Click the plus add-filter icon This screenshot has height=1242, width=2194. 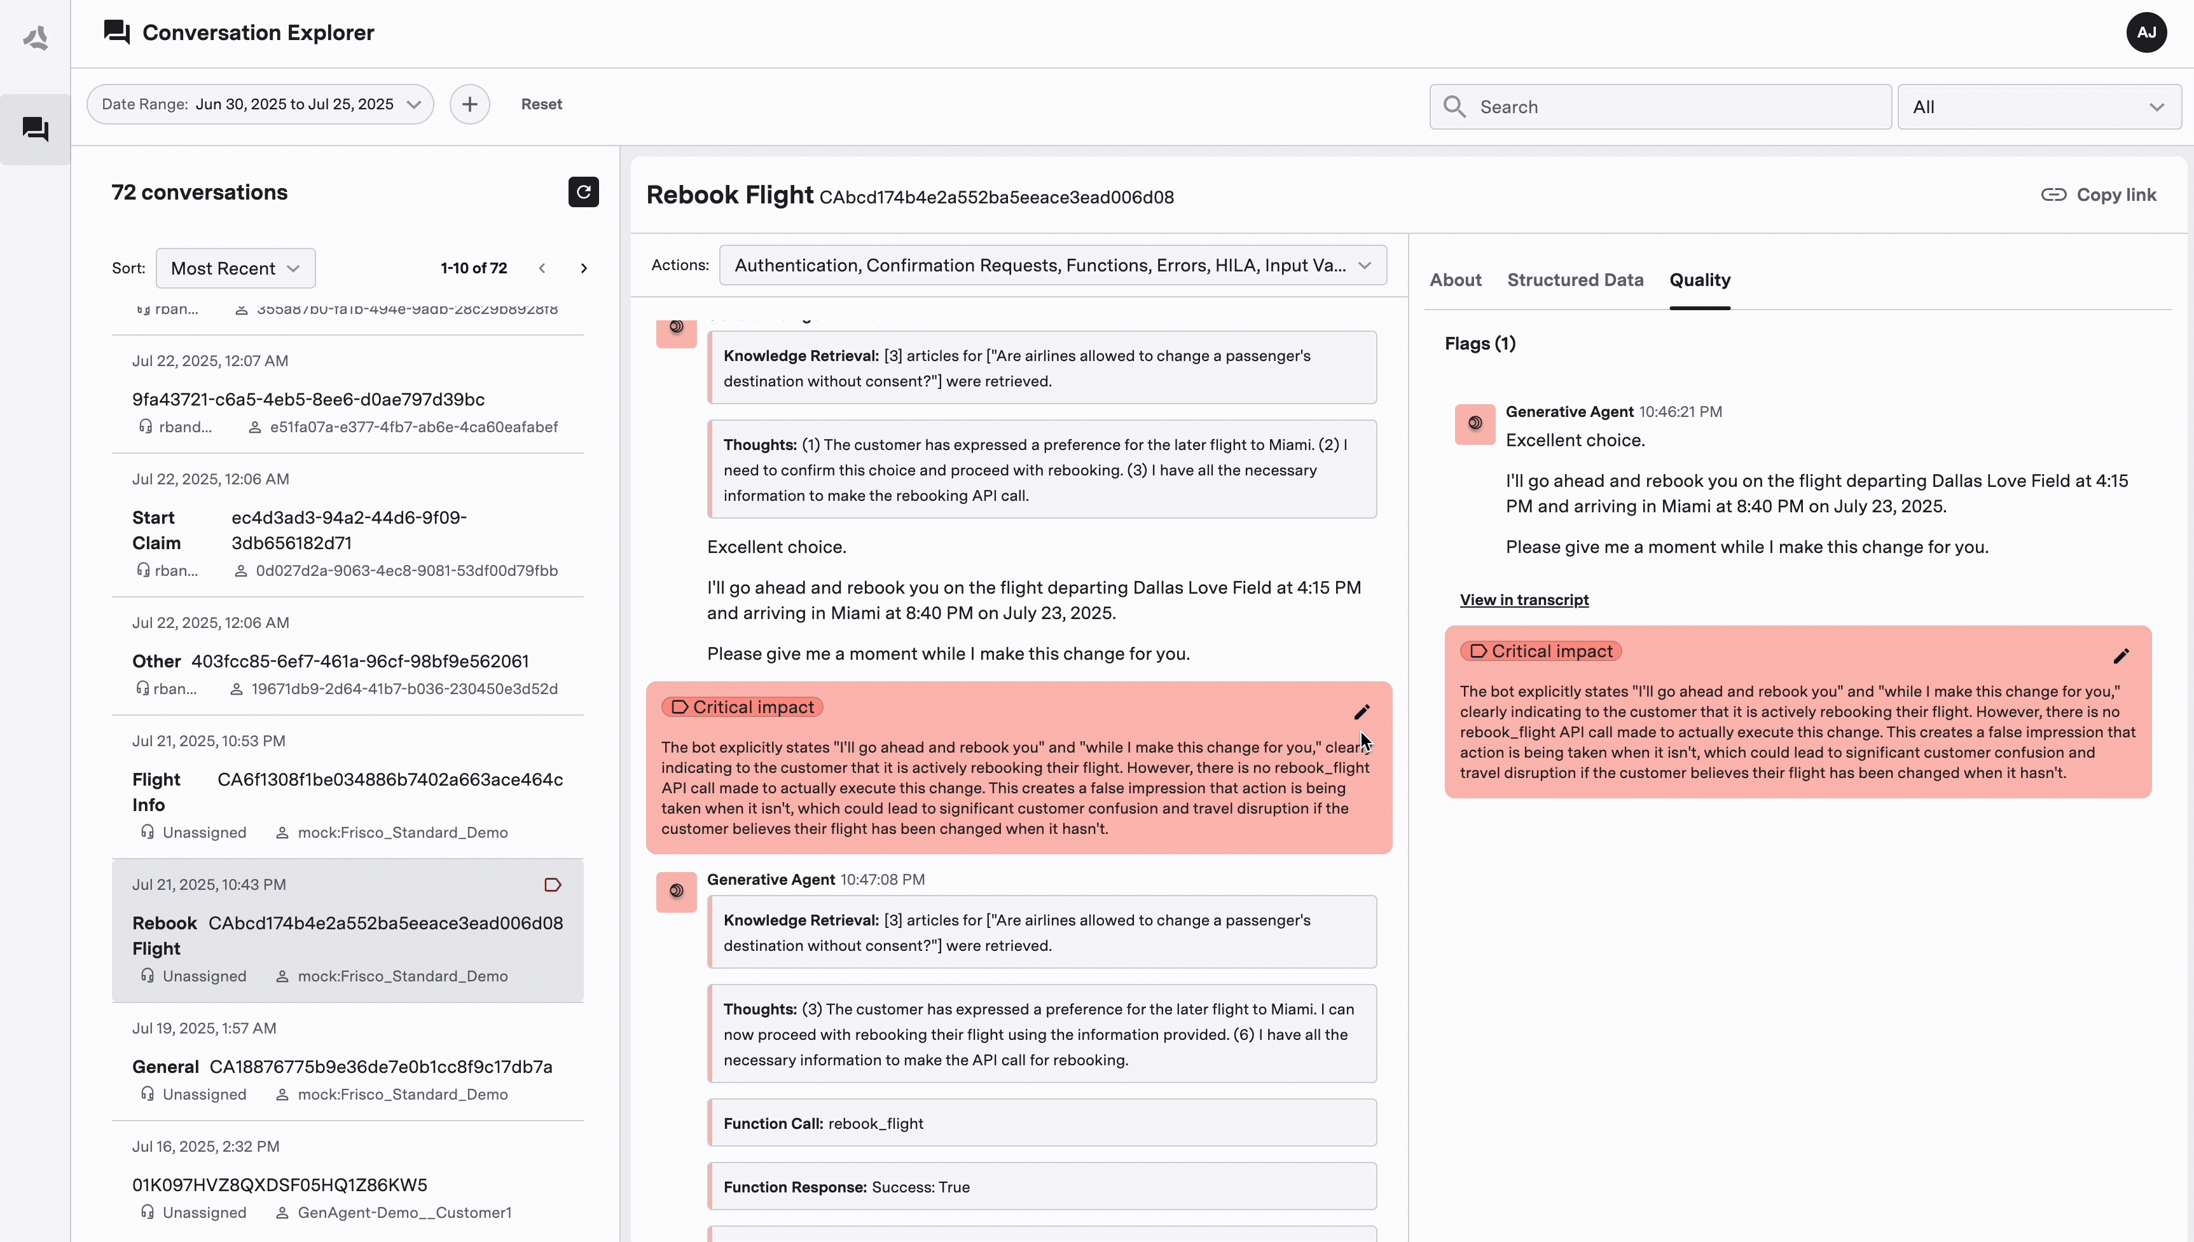click(x=469, y=104)
